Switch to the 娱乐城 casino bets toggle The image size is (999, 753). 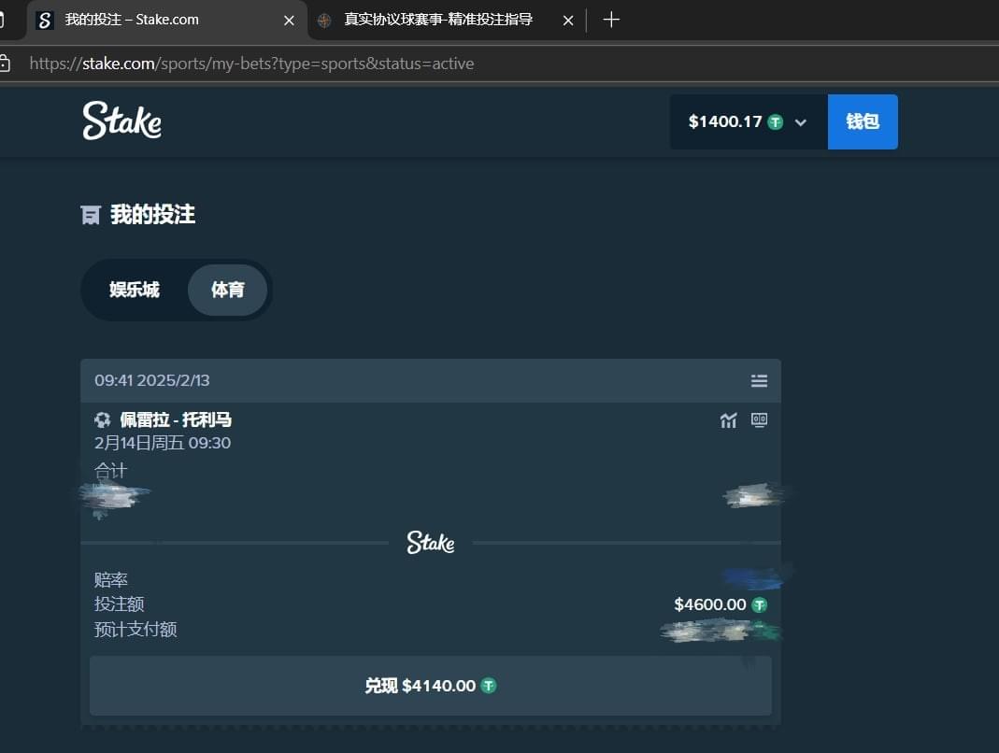click(x=135, y=290)
